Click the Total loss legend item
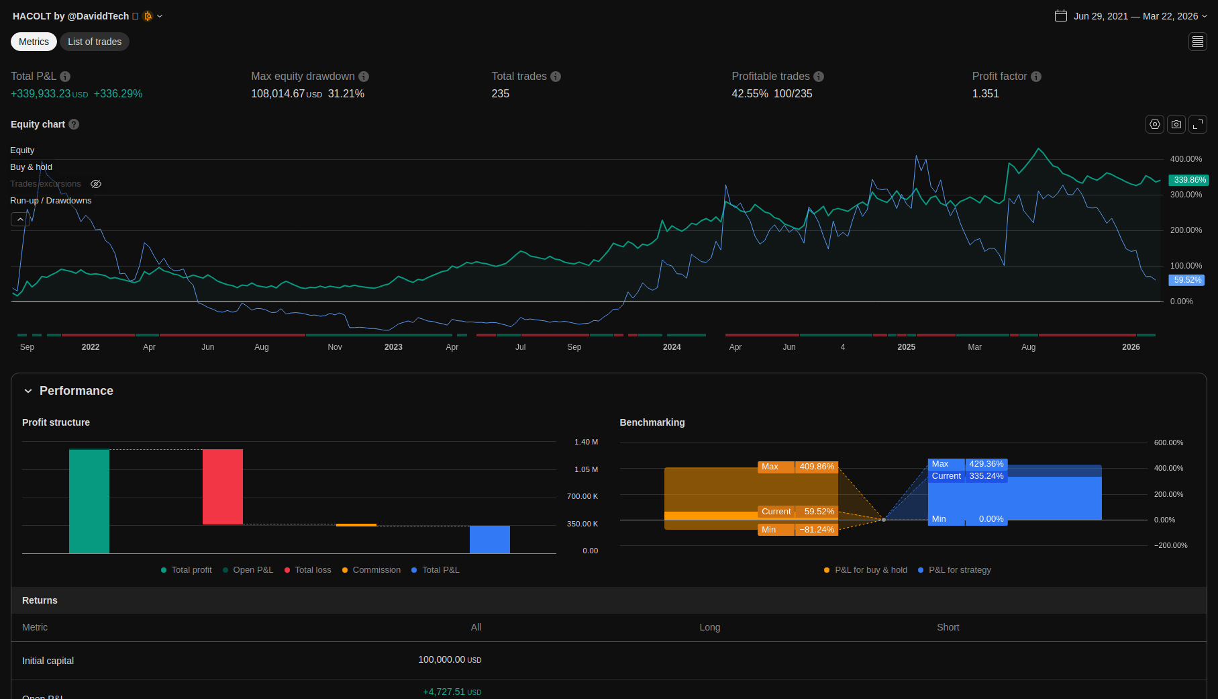This screenshot has height=699, width=1218. tap(308, 570)
